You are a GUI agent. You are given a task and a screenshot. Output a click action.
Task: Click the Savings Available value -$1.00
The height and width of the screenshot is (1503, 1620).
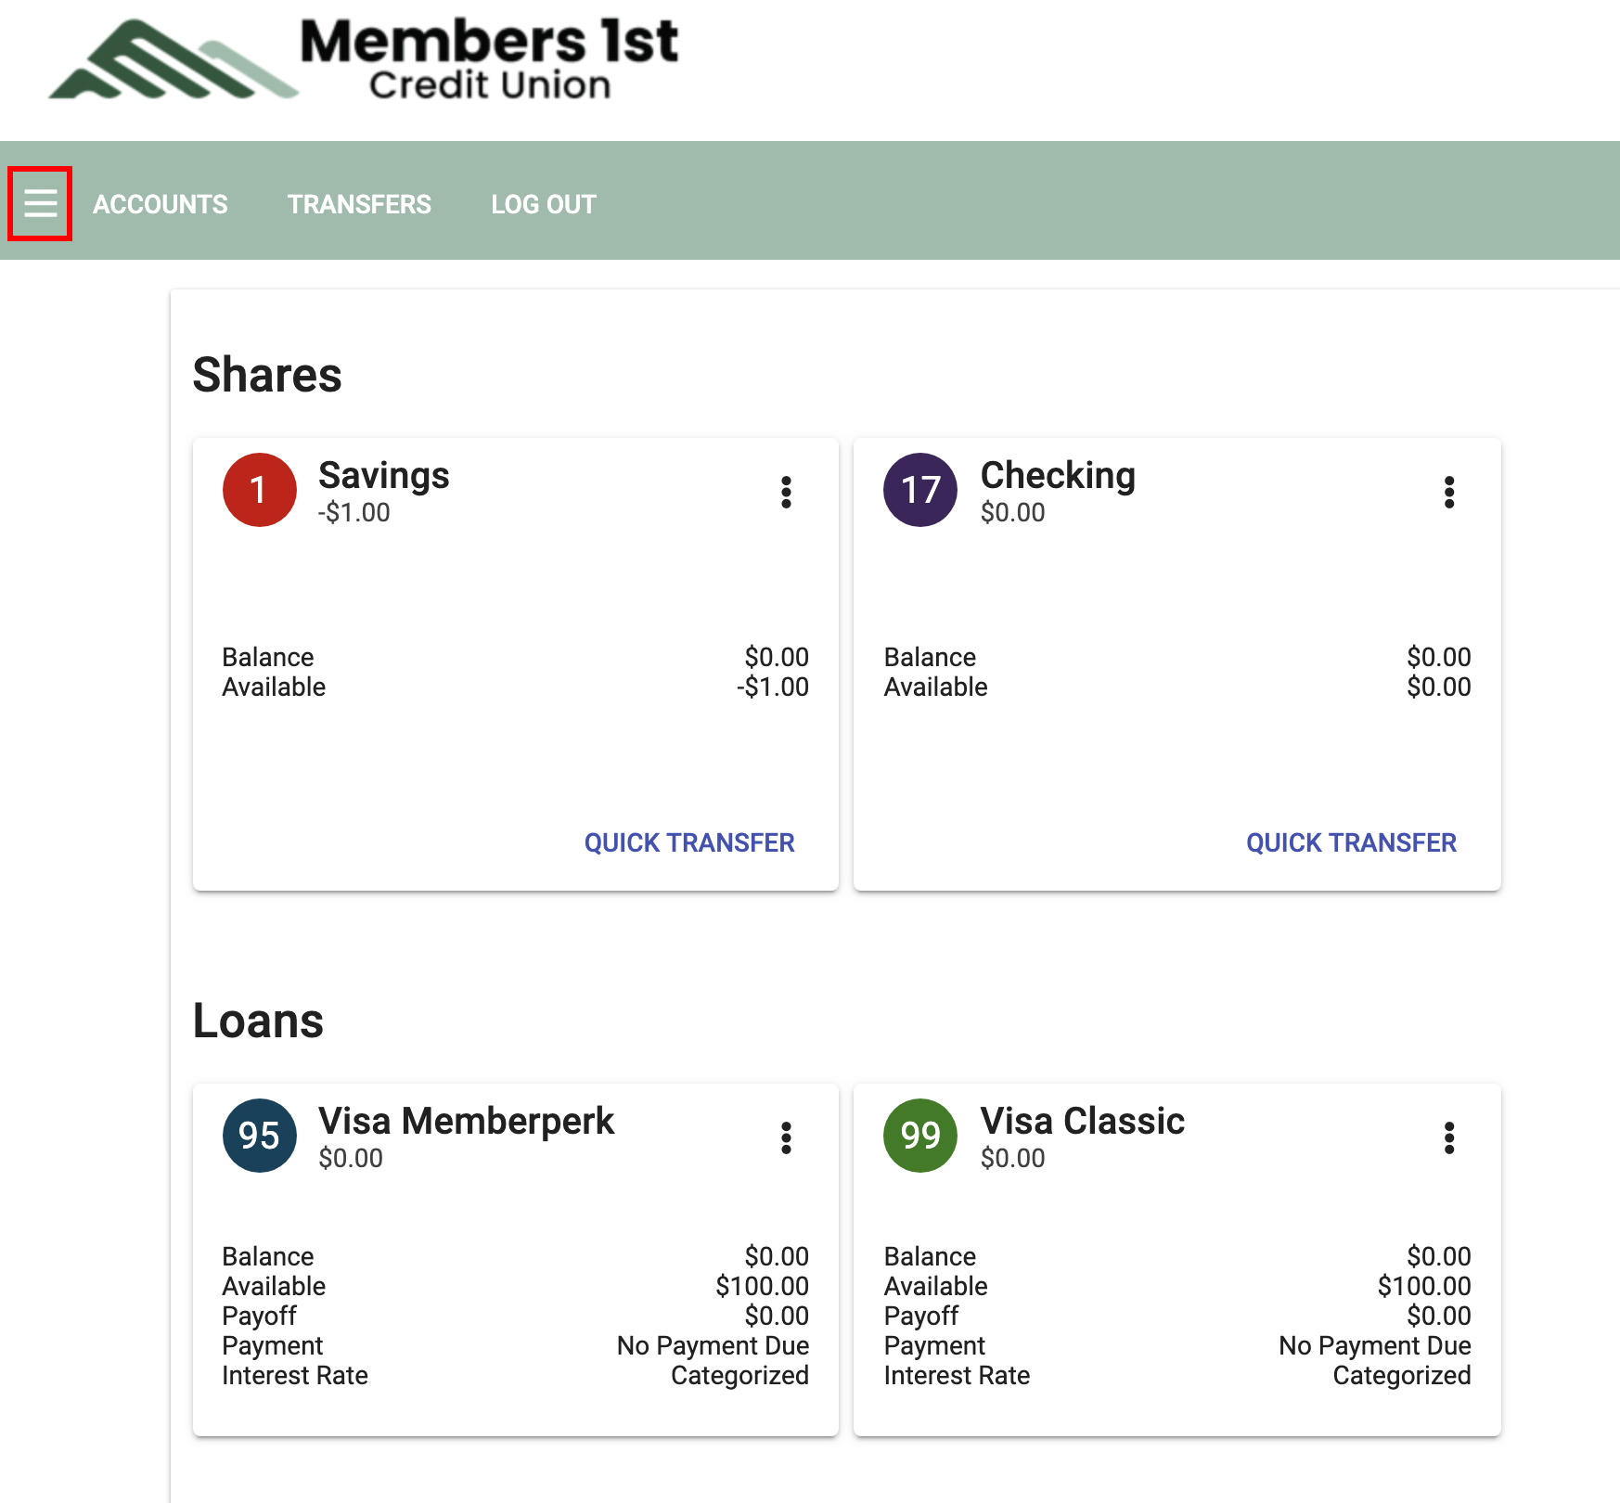pyautogui.click(x=773, y=687)
